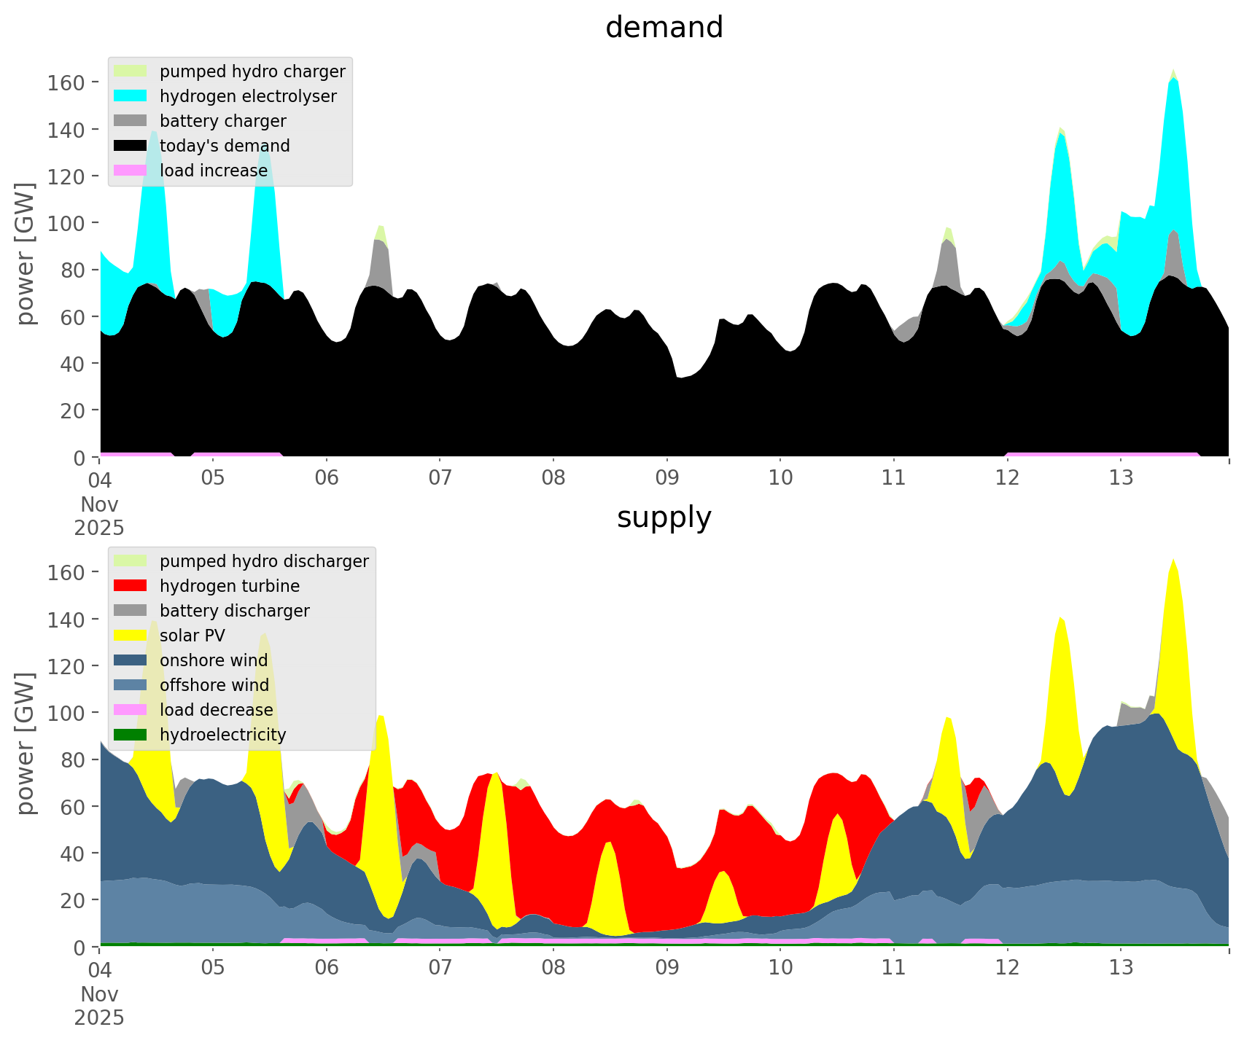Click the power [GW] axis label on supply chart
This screenshot has width=1244, height=1043.
point(26,743)
